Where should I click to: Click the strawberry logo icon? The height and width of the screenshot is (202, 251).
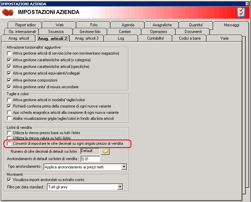(x=8, y=12)
